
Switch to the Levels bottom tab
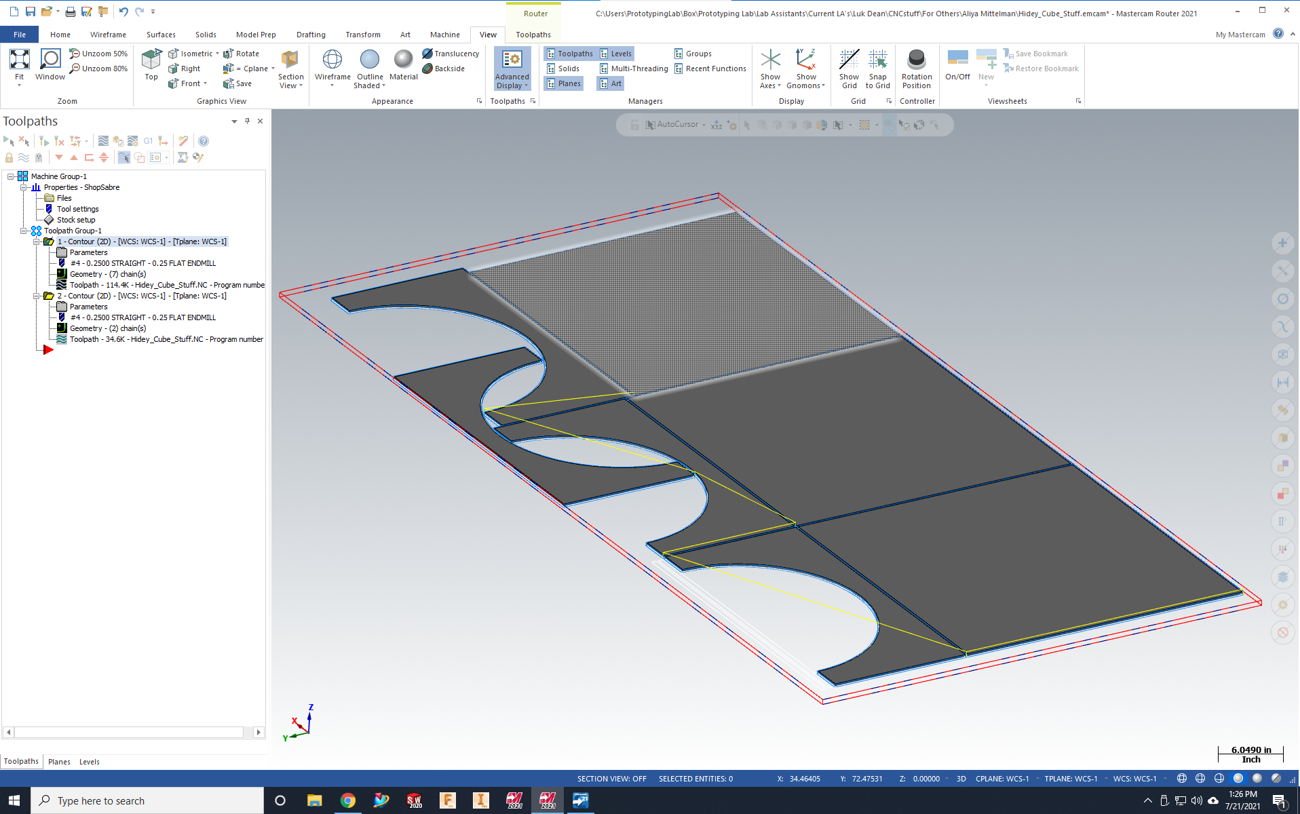(89, 762)
